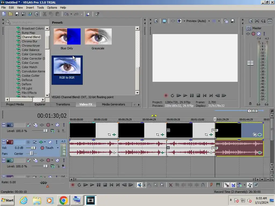275x206 pixels.
Task: Open the edit tool selector dropdown arrow
Action: click(144, 185)
